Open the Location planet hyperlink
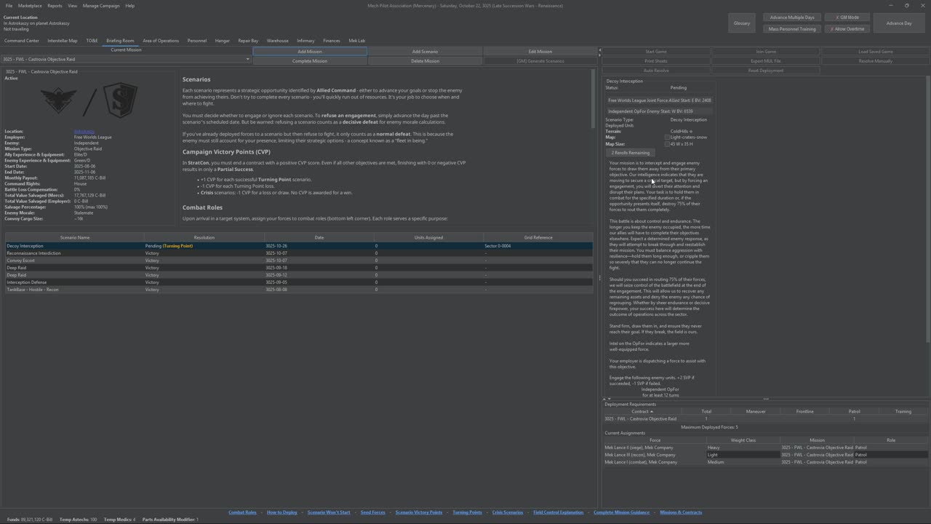Screen dimensions: 931x524 [84, 132]
